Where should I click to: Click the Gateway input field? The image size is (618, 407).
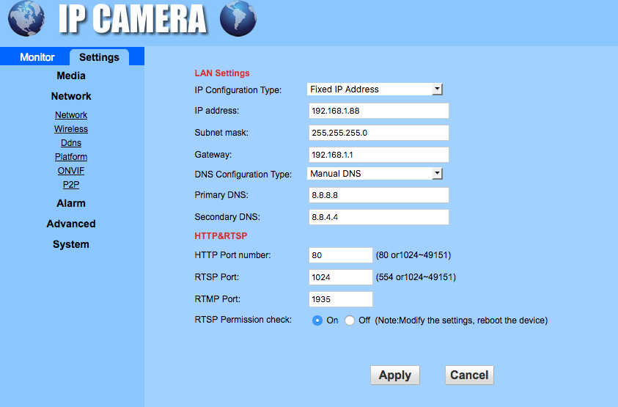379,155
